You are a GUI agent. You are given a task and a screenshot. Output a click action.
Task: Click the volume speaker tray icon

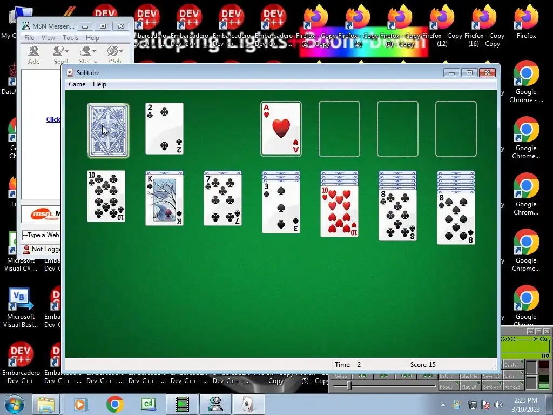pyautogui.click(x=498, y=405)
